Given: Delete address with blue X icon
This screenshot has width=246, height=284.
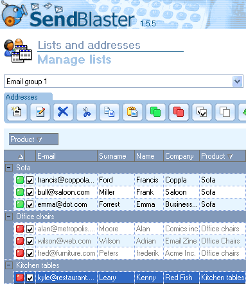Looking at the screenshot, I should coord(63,112).
